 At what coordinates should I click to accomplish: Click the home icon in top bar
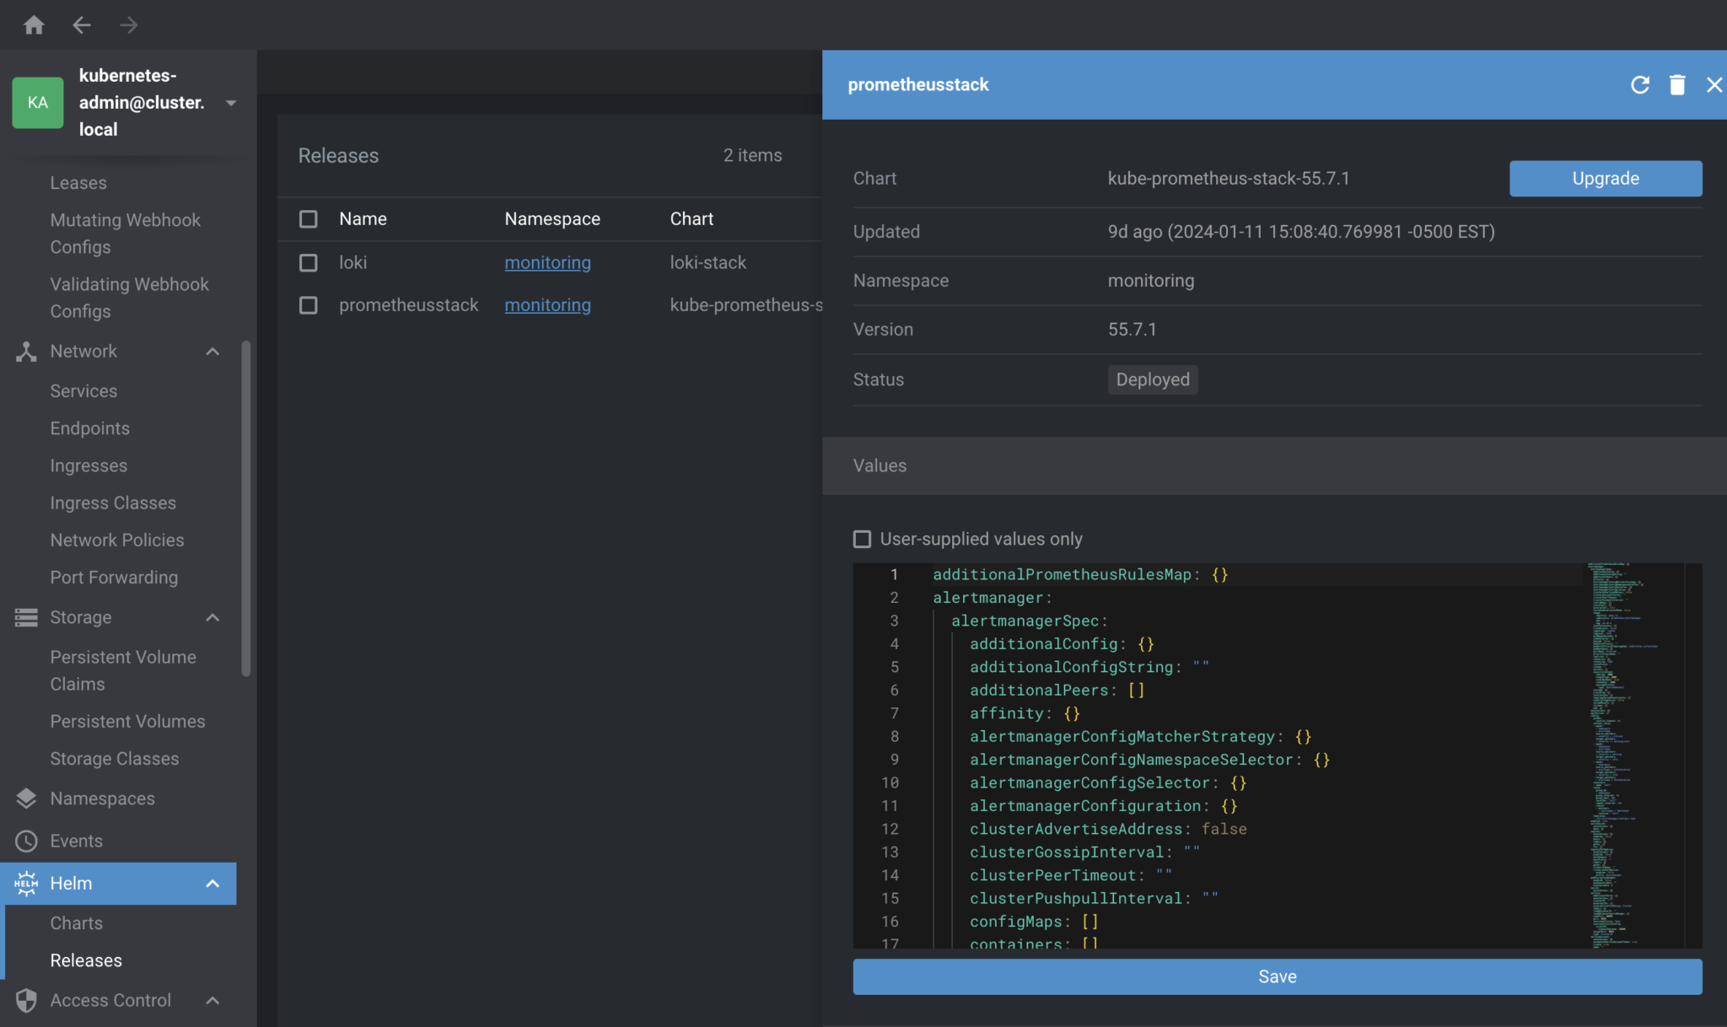click(x=34, y=25)
